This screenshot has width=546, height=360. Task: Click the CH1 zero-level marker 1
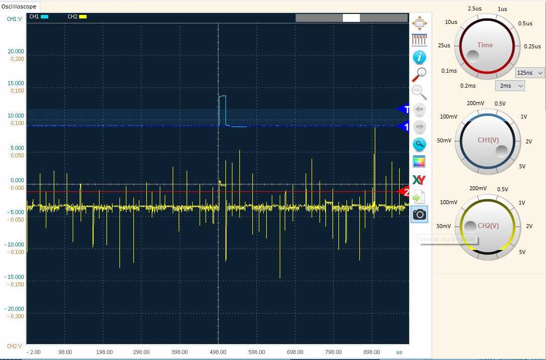[x=404, y=127]
